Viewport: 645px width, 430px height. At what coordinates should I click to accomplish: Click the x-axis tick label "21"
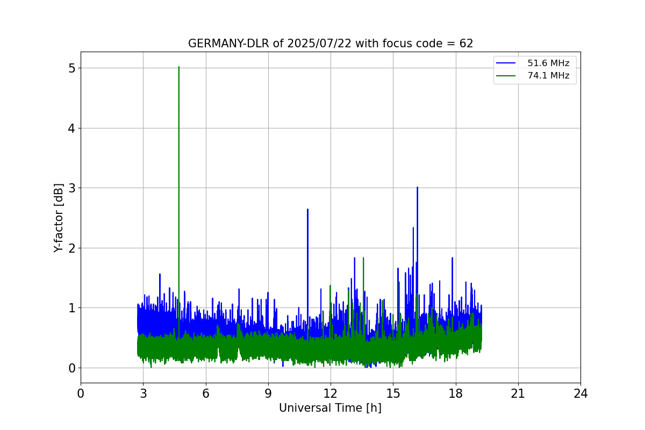[518, 394]
